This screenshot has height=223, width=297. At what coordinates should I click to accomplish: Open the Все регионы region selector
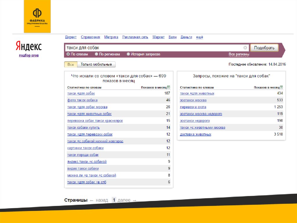pos(239,54)
